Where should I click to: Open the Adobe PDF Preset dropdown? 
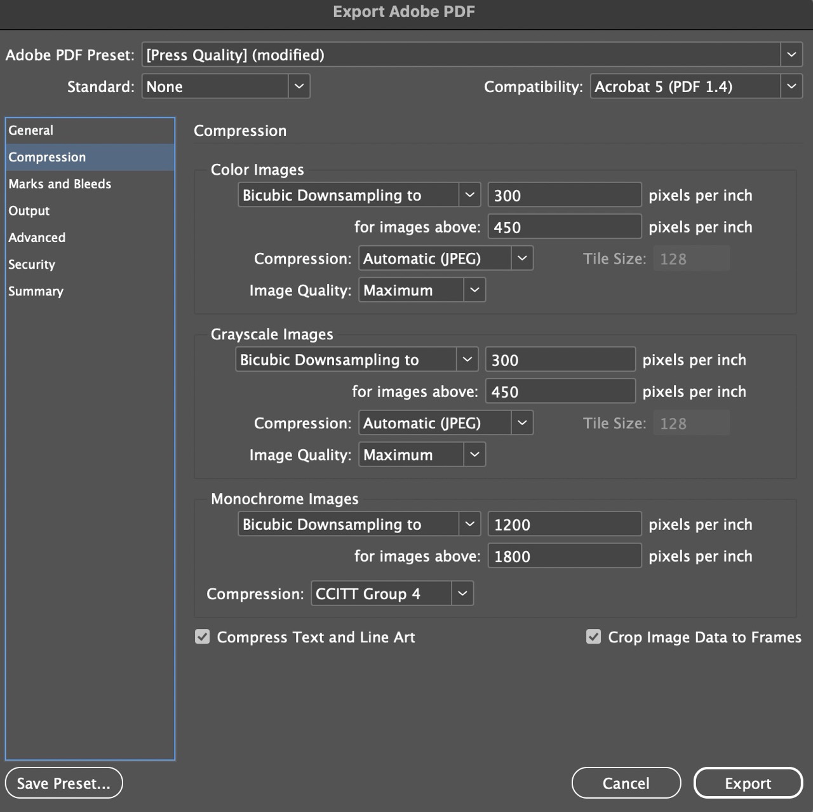[472, 55]
